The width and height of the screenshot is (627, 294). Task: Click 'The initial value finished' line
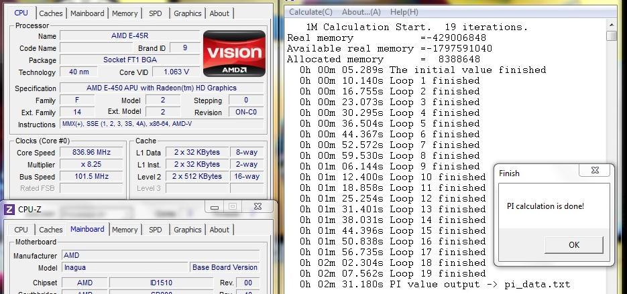pyautogui.click(x=422, y=70)
